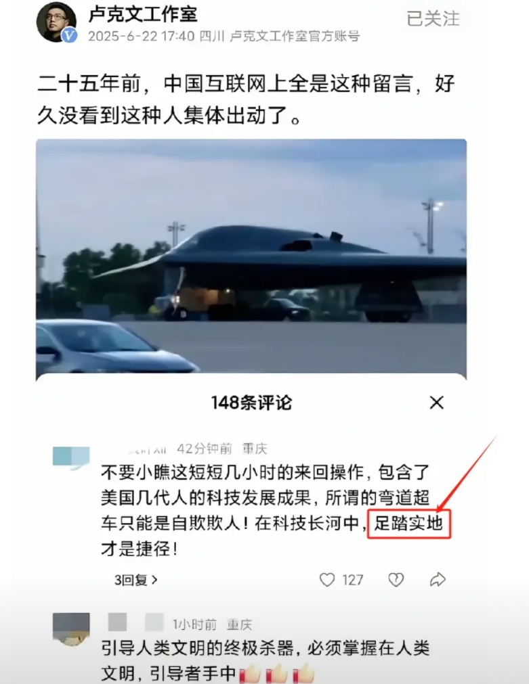This screenshot has width=529, height=684.
Task: Open second commenter's avatar
Action: [71, 629]
